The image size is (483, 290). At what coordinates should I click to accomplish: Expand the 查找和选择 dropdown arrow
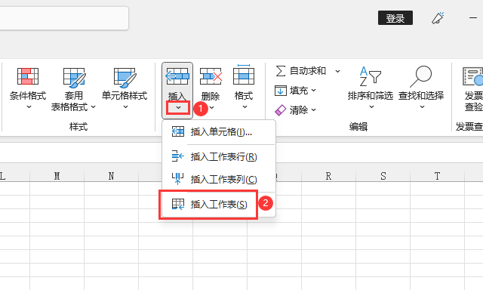tap(422, 107)
